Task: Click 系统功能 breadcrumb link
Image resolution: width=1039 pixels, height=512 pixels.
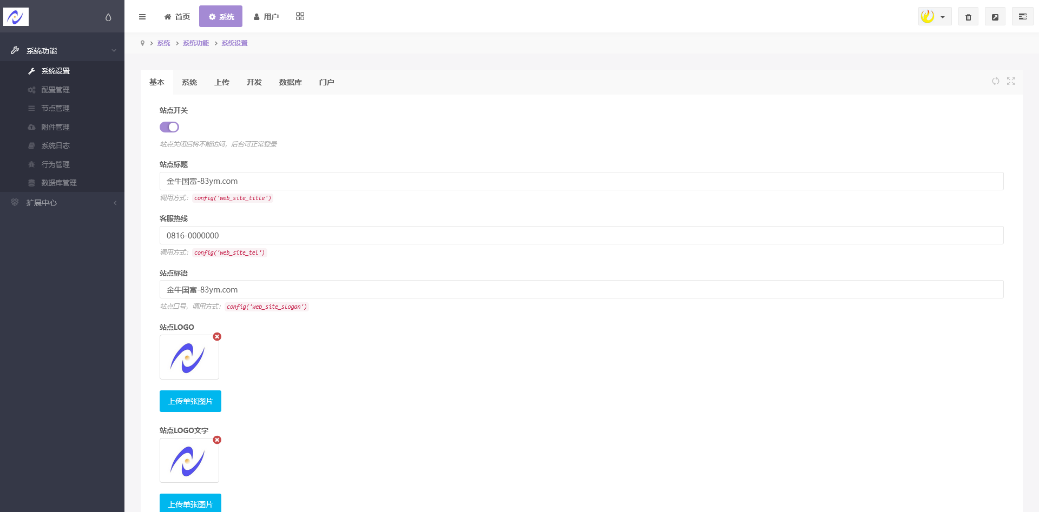Action: tap(196, 43)
